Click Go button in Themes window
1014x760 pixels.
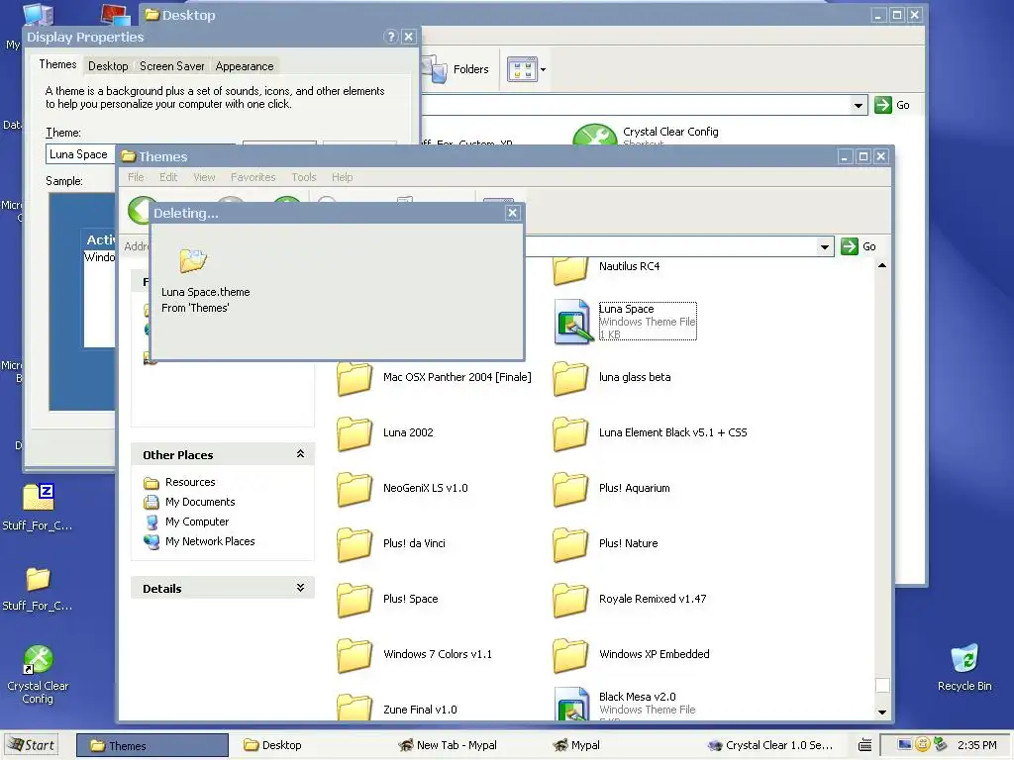point(859,246)
